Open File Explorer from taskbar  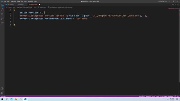click(16, 99)
